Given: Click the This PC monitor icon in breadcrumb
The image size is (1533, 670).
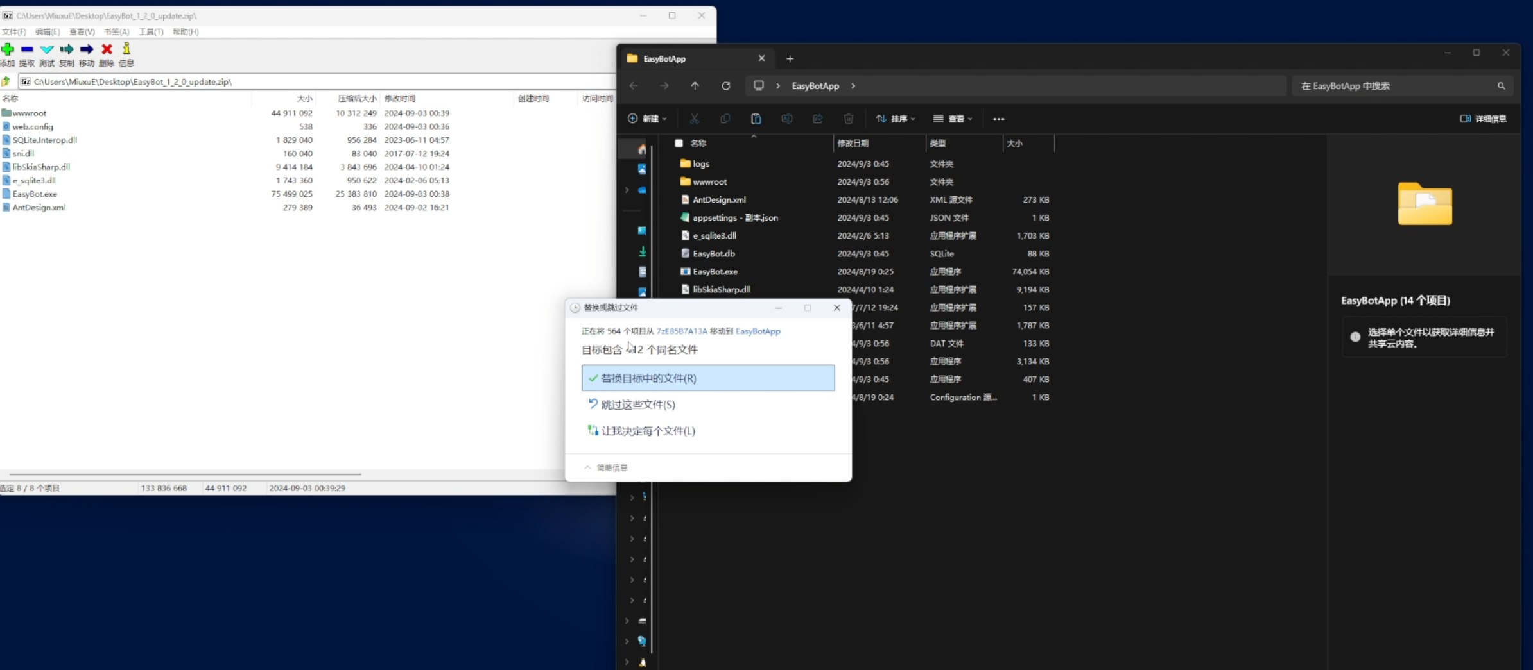Looking at the screenshot, I should pos(759,86).
